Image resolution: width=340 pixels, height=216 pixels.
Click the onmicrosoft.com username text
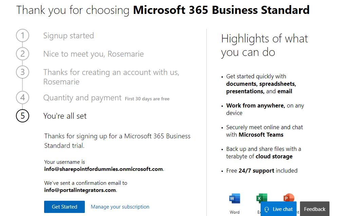click(103, 169)
